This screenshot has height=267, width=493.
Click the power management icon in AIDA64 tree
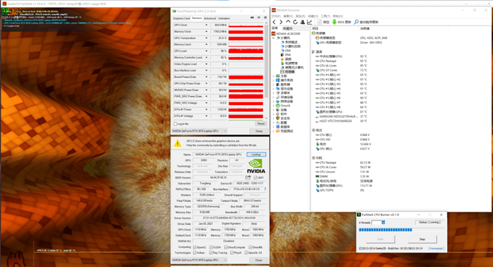point(282,63)
